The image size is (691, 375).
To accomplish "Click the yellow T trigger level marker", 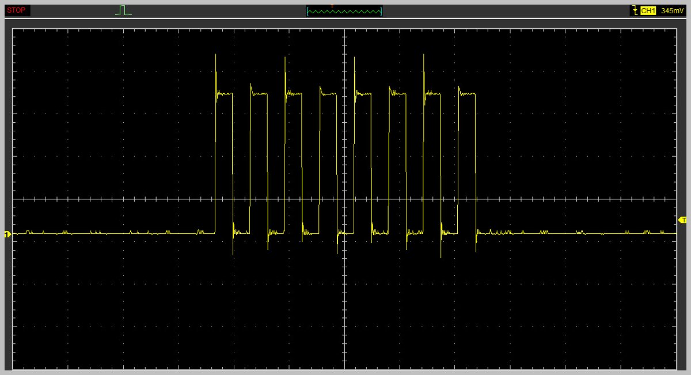I will click(x=683, y=219).
